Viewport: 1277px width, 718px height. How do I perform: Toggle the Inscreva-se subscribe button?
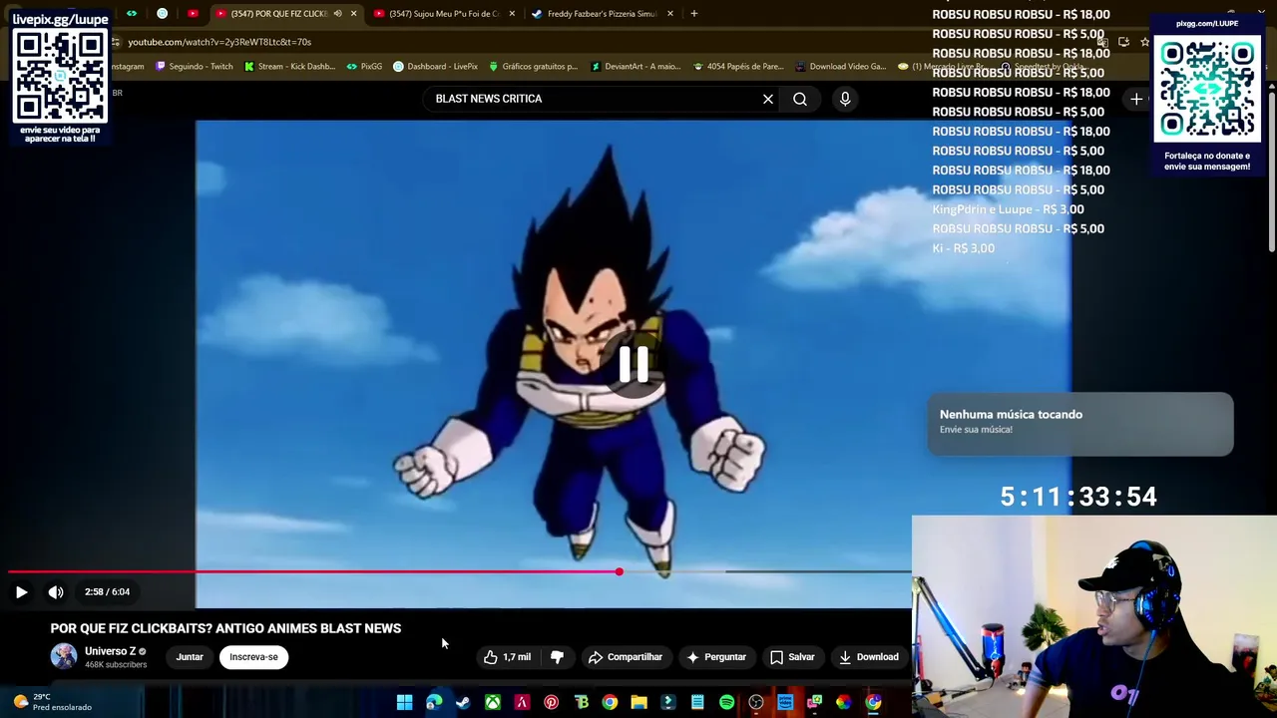click(253, 657)
